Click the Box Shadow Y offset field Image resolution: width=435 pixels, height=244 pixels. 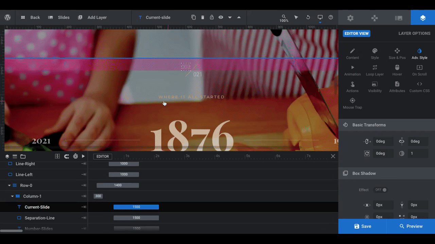click(x=418, y=205)
